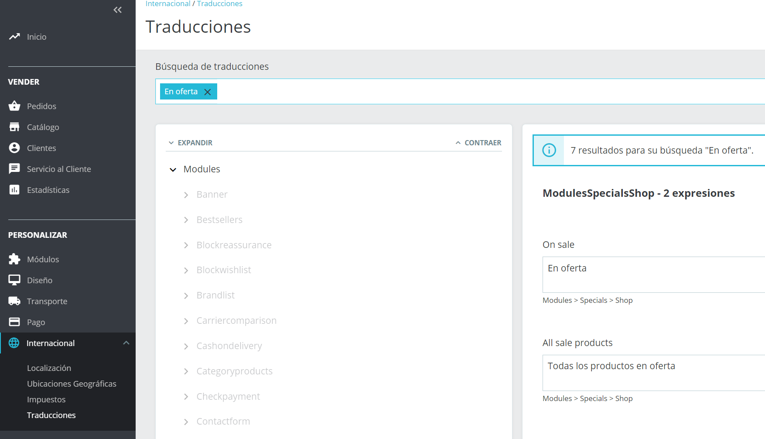Image resolution: width=765 pixels, height=439 pixels.
Task: Open Servicio al Cliente menu
Action: (x=59, y=169)
